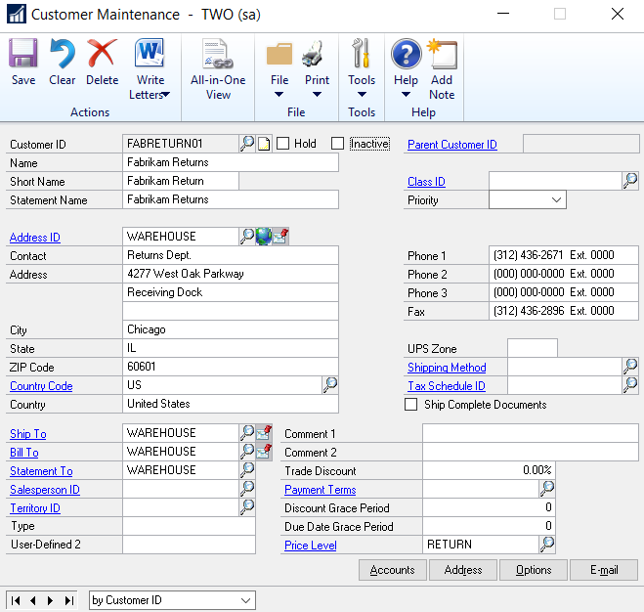Open Country Code lookup magnifier

(x=330, y=385)
